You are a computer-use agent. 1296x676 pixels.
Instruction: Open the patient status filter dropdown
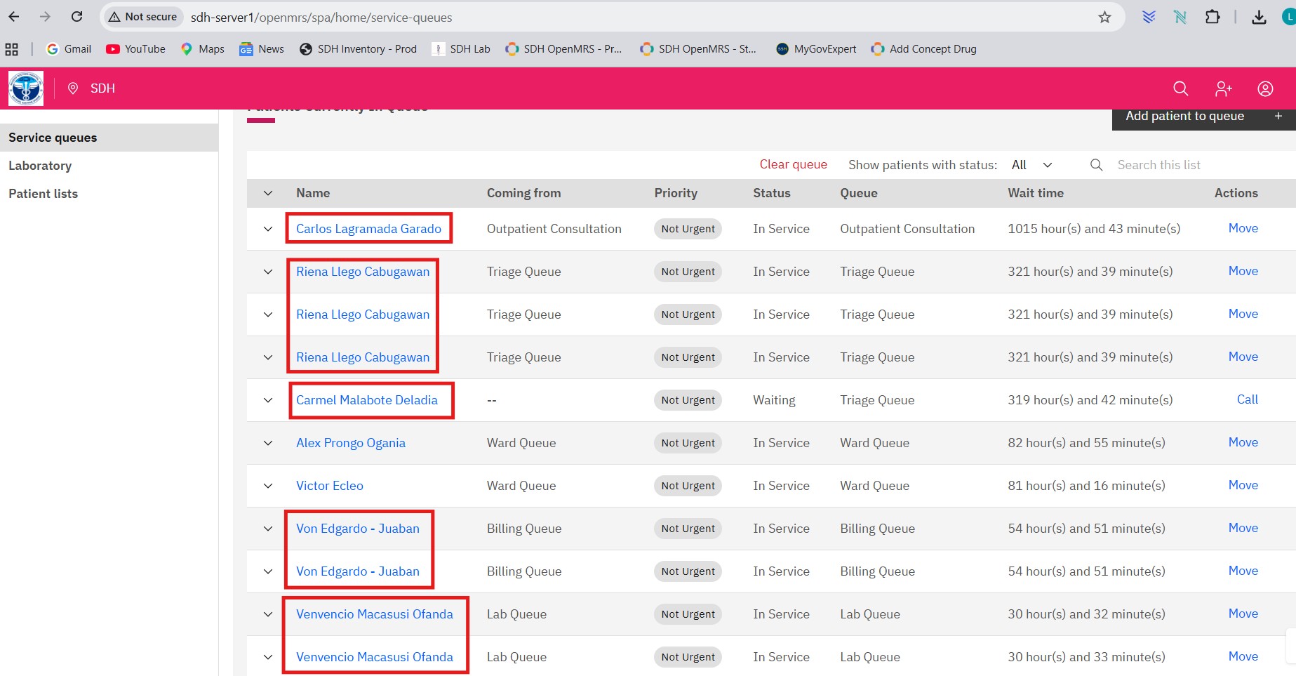1031,165
